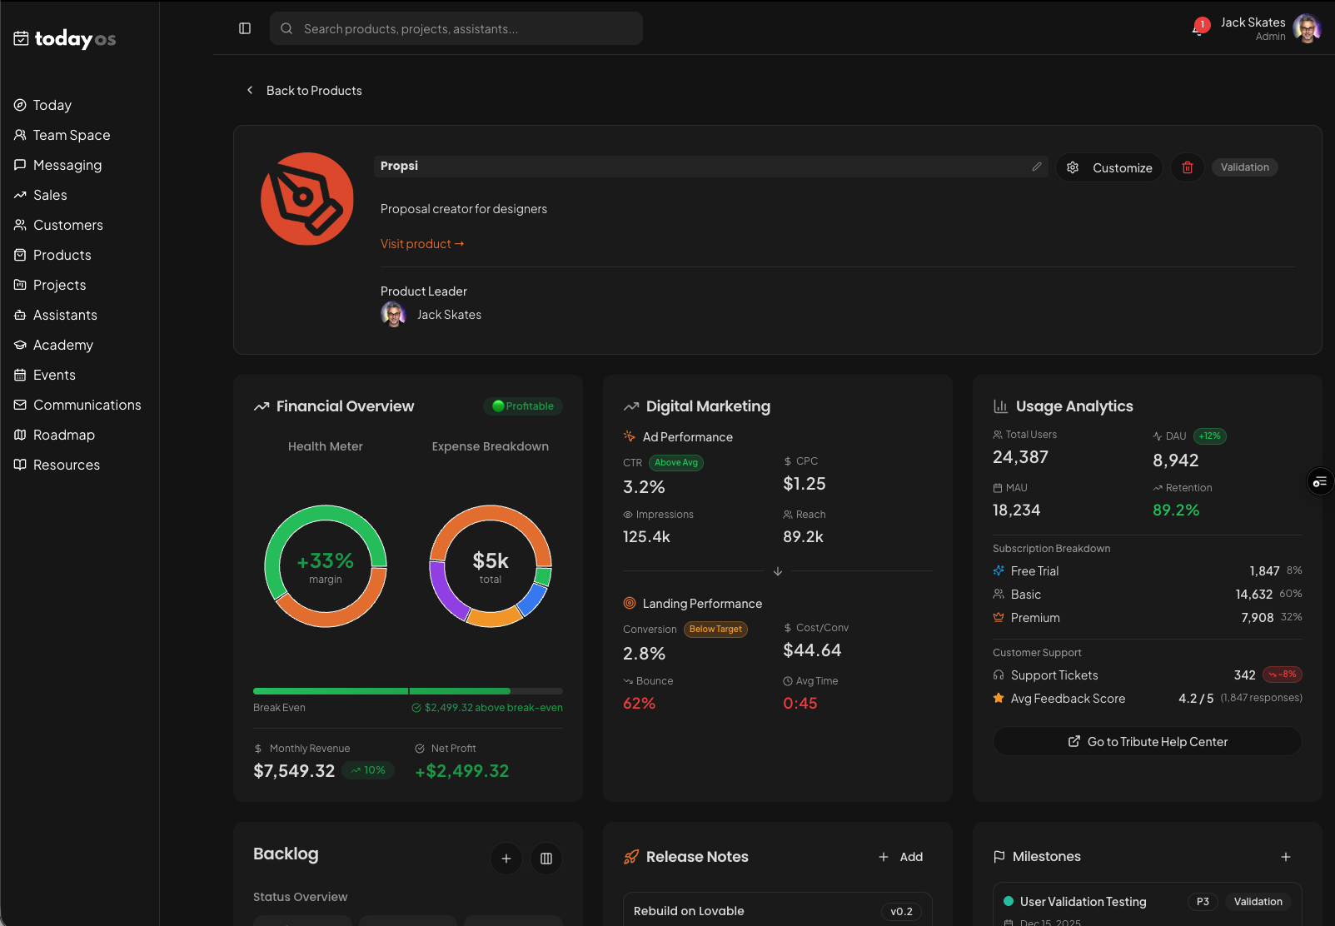Click the Break Even progress bar

[x=408, y=691]
